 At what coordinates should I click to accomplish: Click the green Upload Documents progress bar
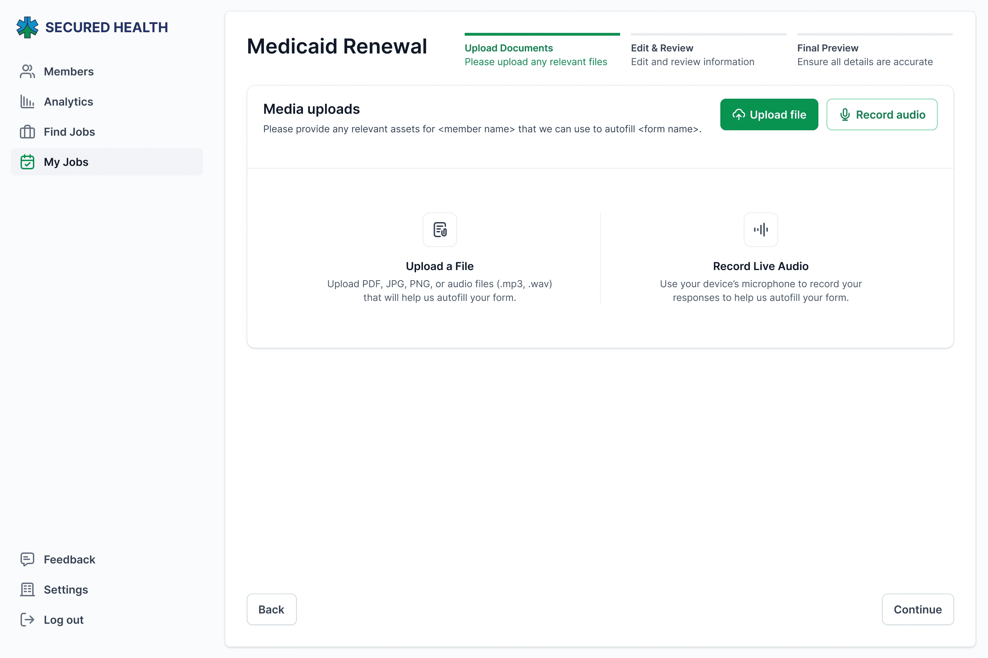coord(542,34)
